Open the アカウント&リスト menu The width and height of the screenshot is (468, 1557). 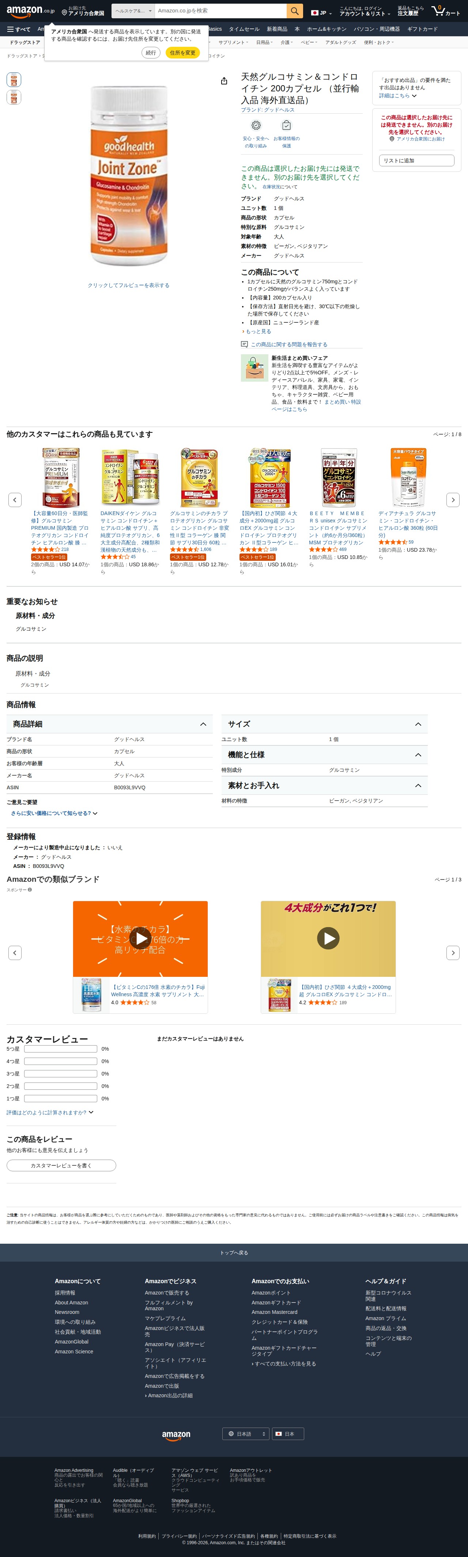(365, 11)
